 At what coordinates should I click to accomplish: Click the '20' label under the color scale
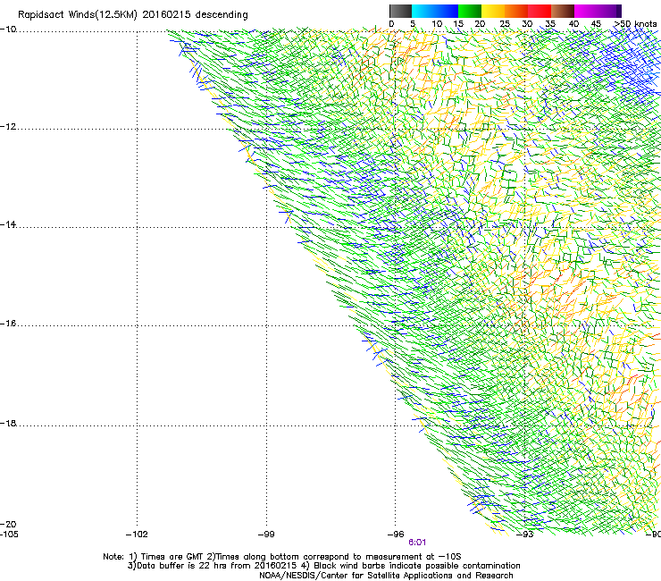[480, 24]
